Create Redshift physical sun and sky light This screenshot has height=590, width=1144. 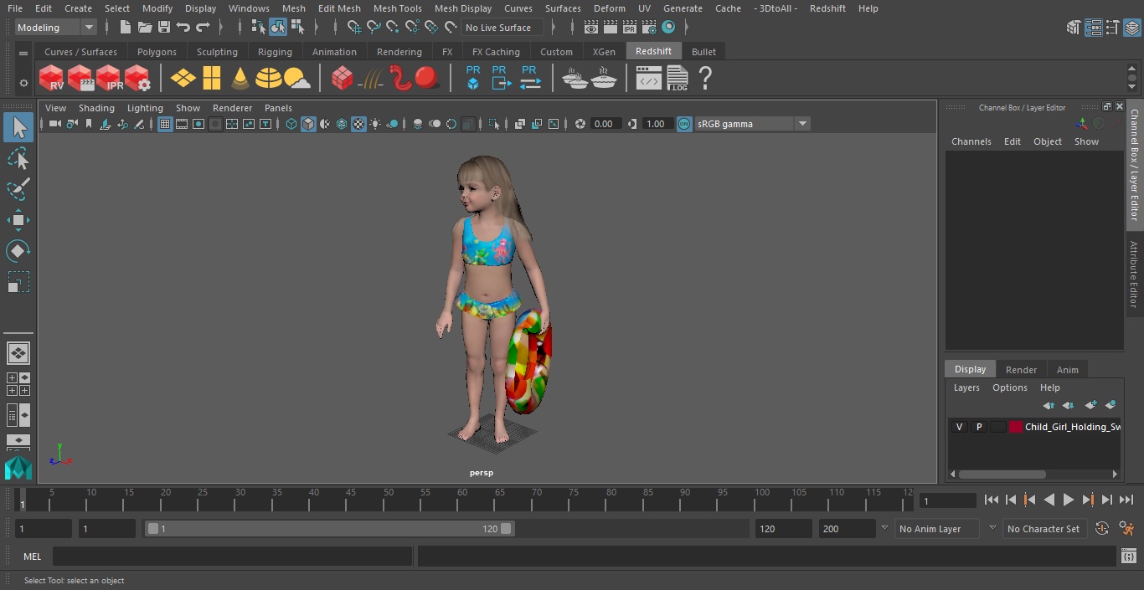297,79
